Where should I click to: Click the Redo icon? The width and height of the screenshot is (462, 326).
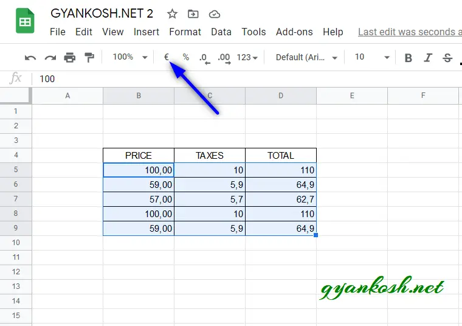coord(50,58)
